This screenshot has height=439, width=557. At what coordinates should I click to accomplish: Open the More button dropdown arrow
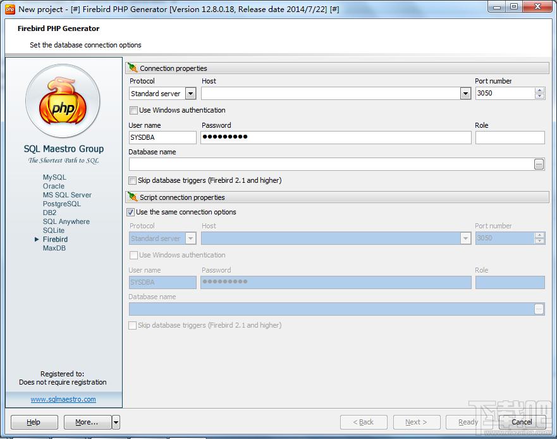pos(116,423)
